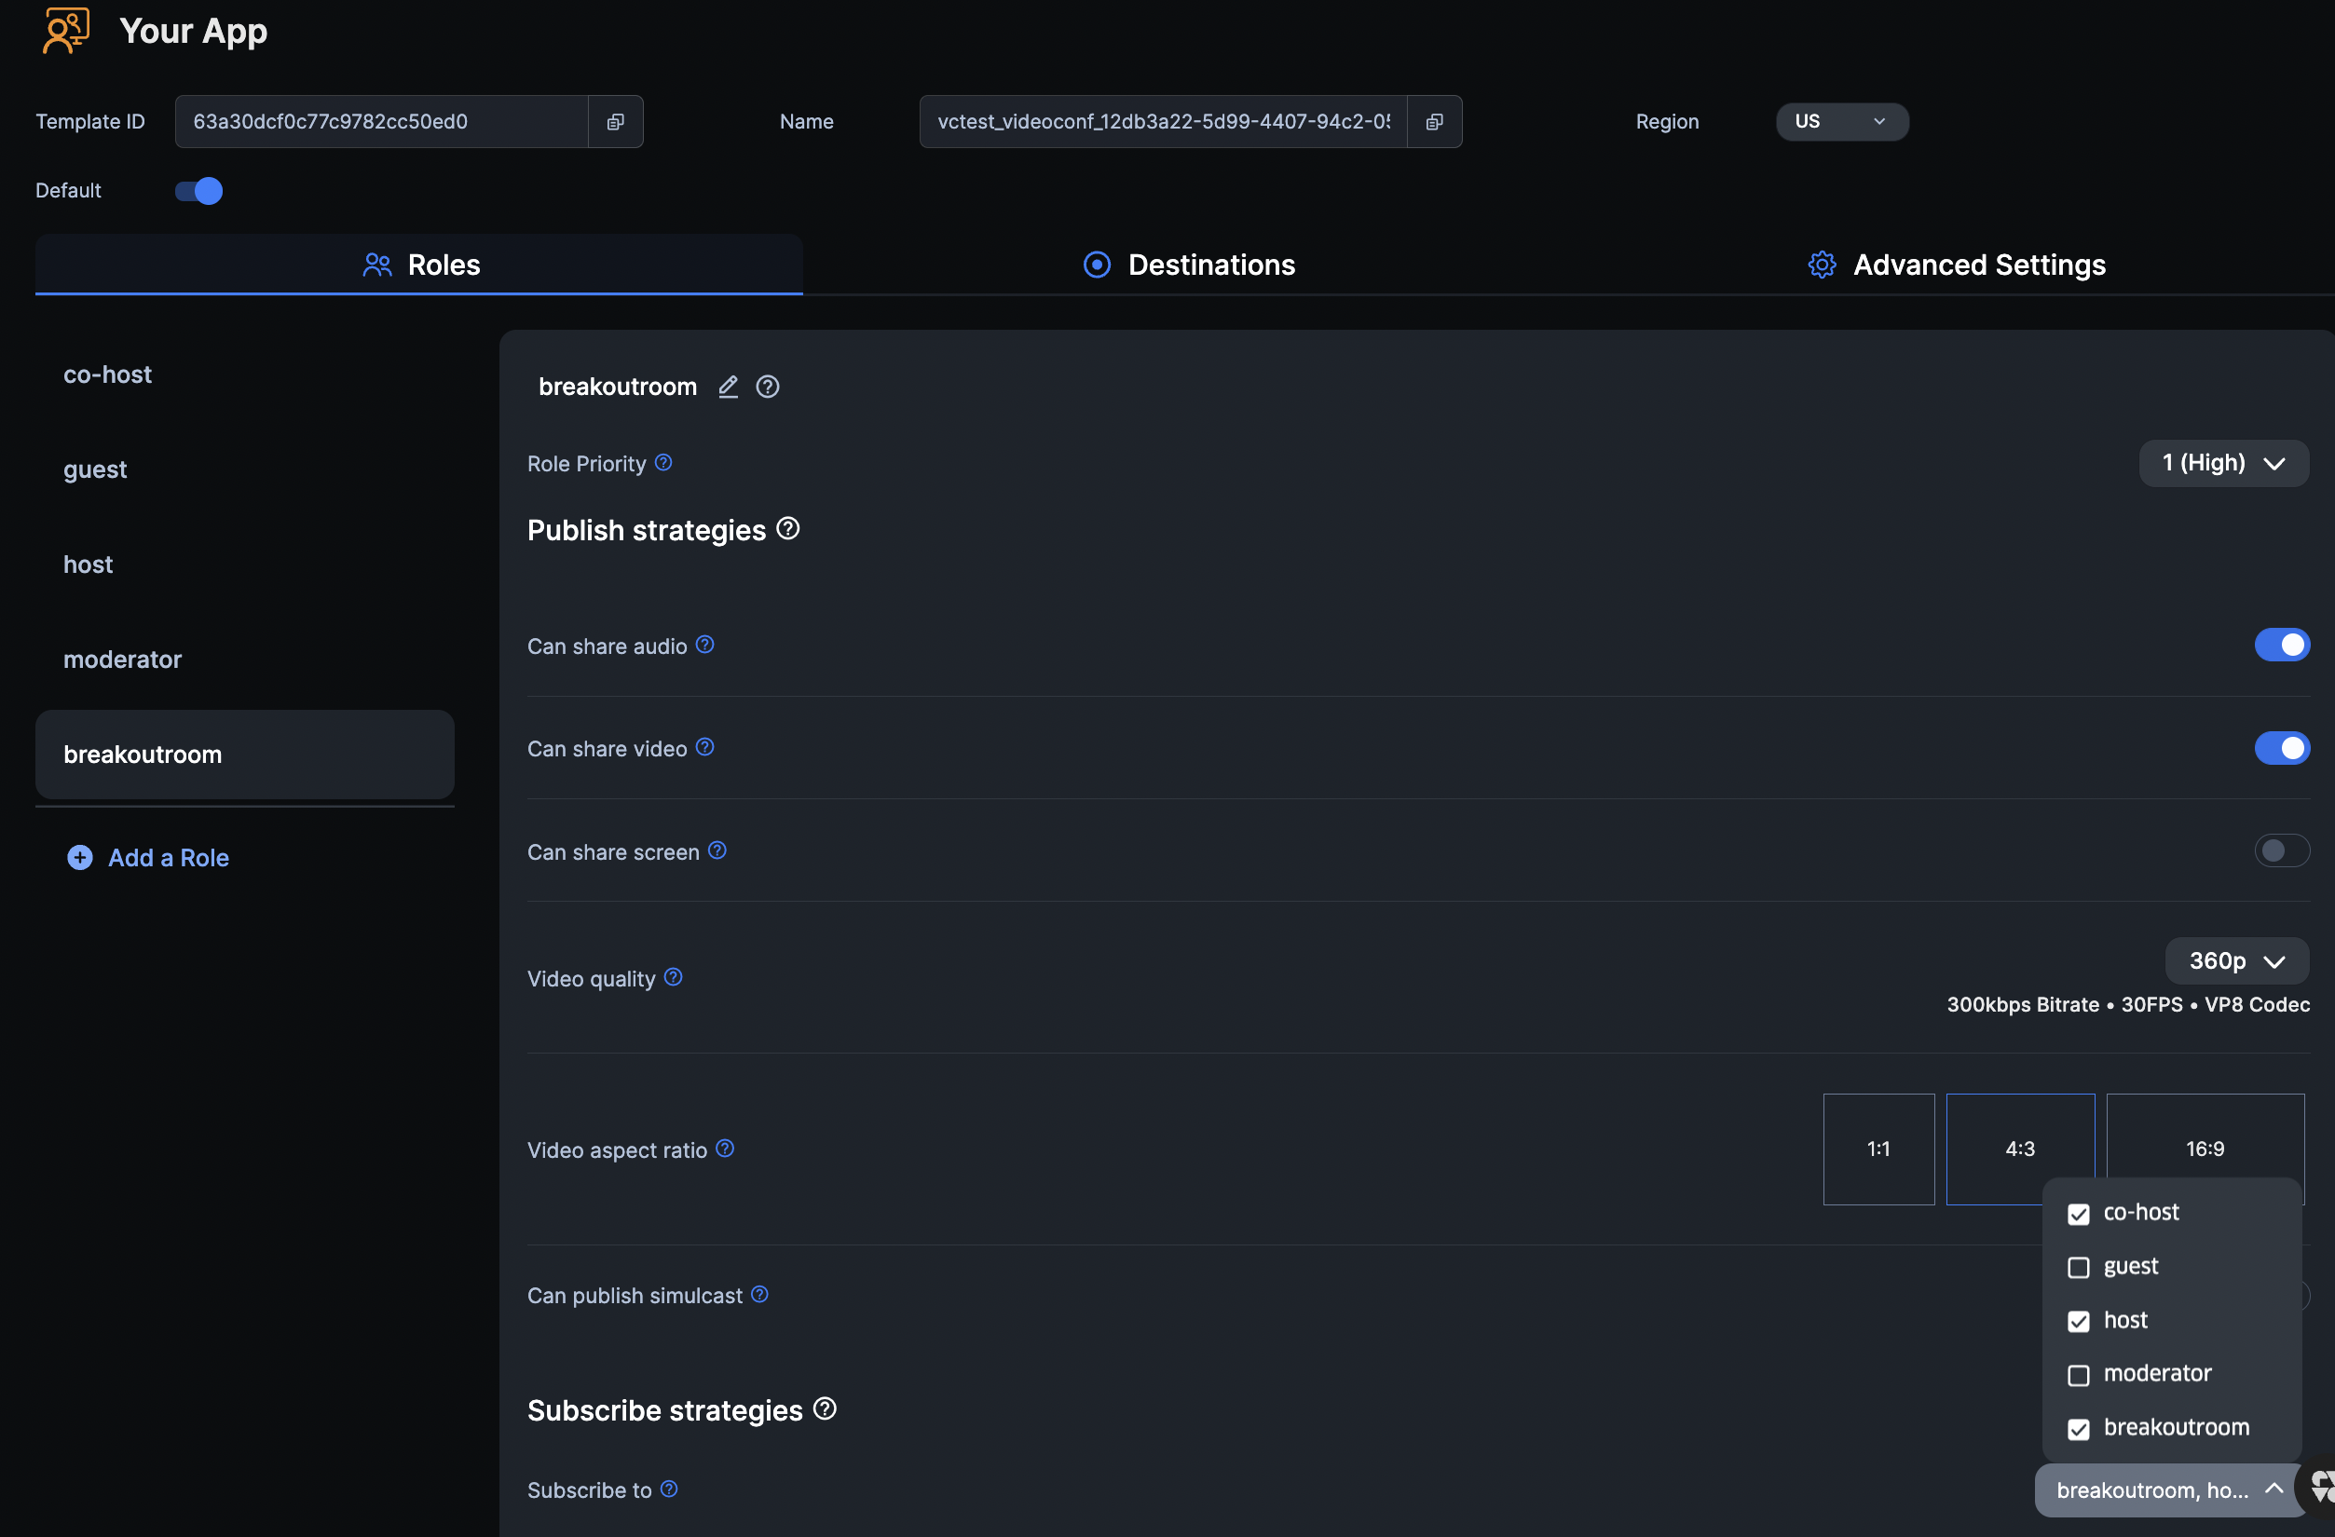Click Your App logo icon
This screenshot has width=2335, height=1537.
(x=67, y=32)
